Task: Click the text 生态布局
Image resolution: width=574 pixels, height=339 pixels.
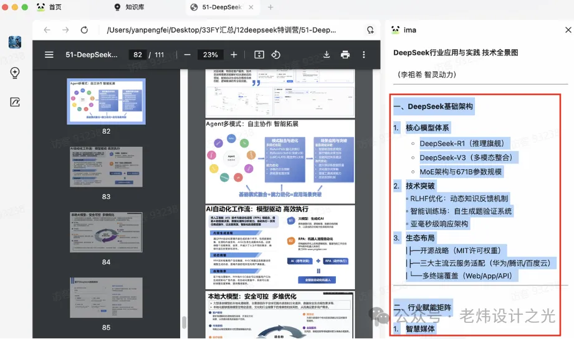Action: pos(420,238)
